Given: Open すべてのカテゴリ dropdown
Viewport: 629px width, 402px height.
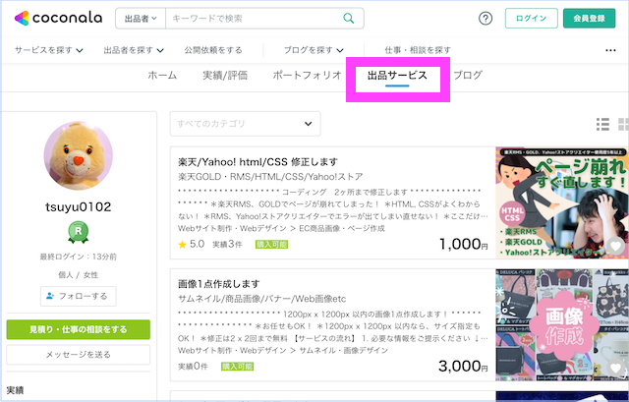Looking at the screenshot, I should point(245,124).
